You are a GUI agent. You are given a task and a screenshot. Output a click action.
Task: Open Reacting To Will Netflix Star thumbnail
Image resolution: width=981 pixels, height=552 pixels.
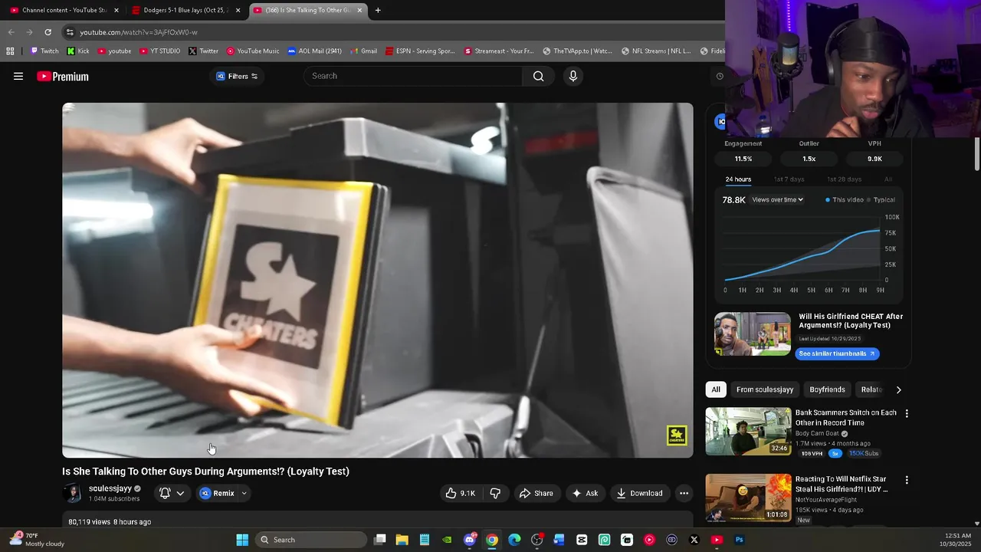point(748,498)
